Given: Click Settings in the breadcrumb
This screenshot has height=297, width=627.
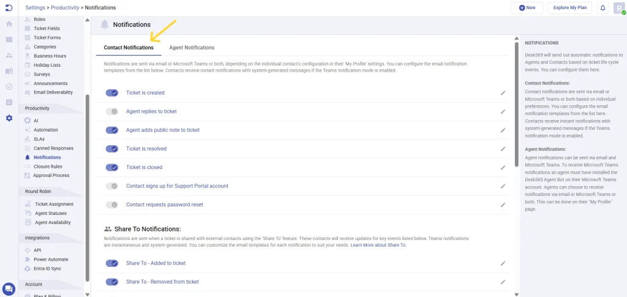Looking at the screenshot, I should pos(35,7).
